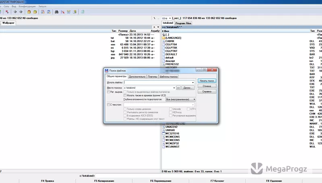Click the synchronize directories toolbar icon
This screenshot has width=322, height=183.
[x=68, y=12]
